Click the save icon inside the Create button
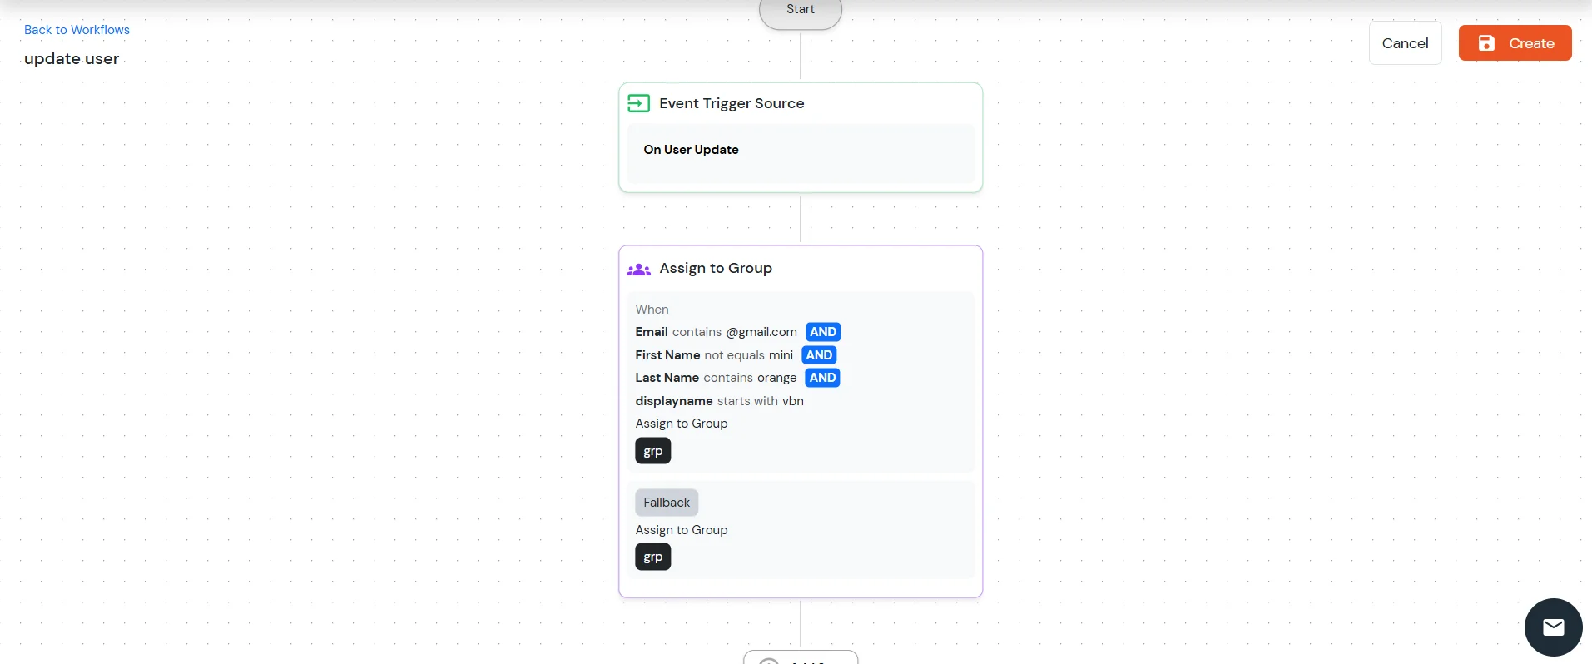The width and height of the screenshot is (1592, 664). 1486,42
